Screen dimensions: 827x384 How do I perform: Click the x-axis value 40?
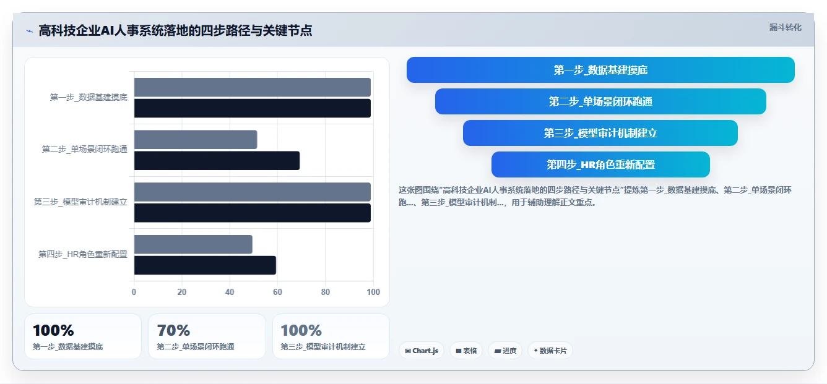(x=230, y=292)
